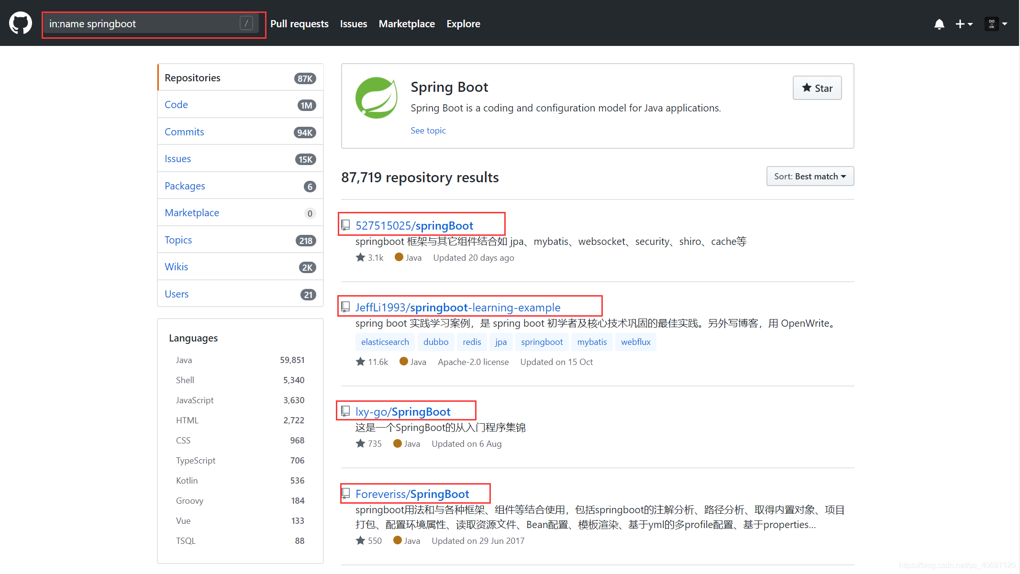The width and height of the screenshot is (1020, 574).
Task: Click the 735 stars count
Action: click(x=369, y=444)
